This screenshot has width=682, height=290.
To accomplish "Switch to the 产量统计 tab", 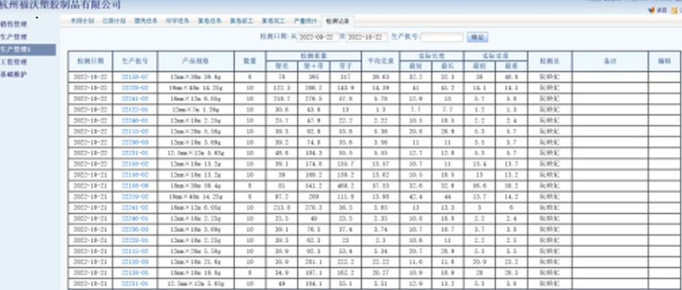I will pyautogui.click(x=305, y=20).
